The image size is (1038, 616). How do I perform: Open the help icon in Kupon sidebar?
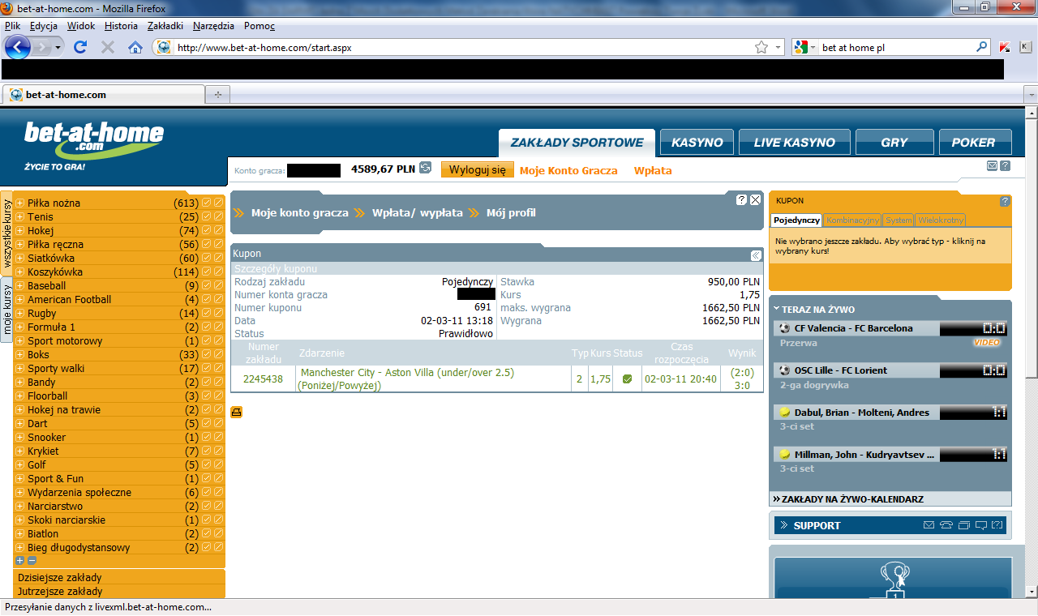click(1005, 201)
